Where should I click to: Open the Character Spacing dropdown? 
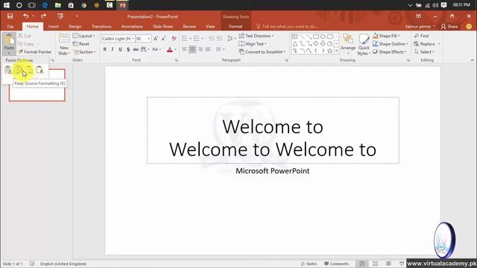point(145,49)
